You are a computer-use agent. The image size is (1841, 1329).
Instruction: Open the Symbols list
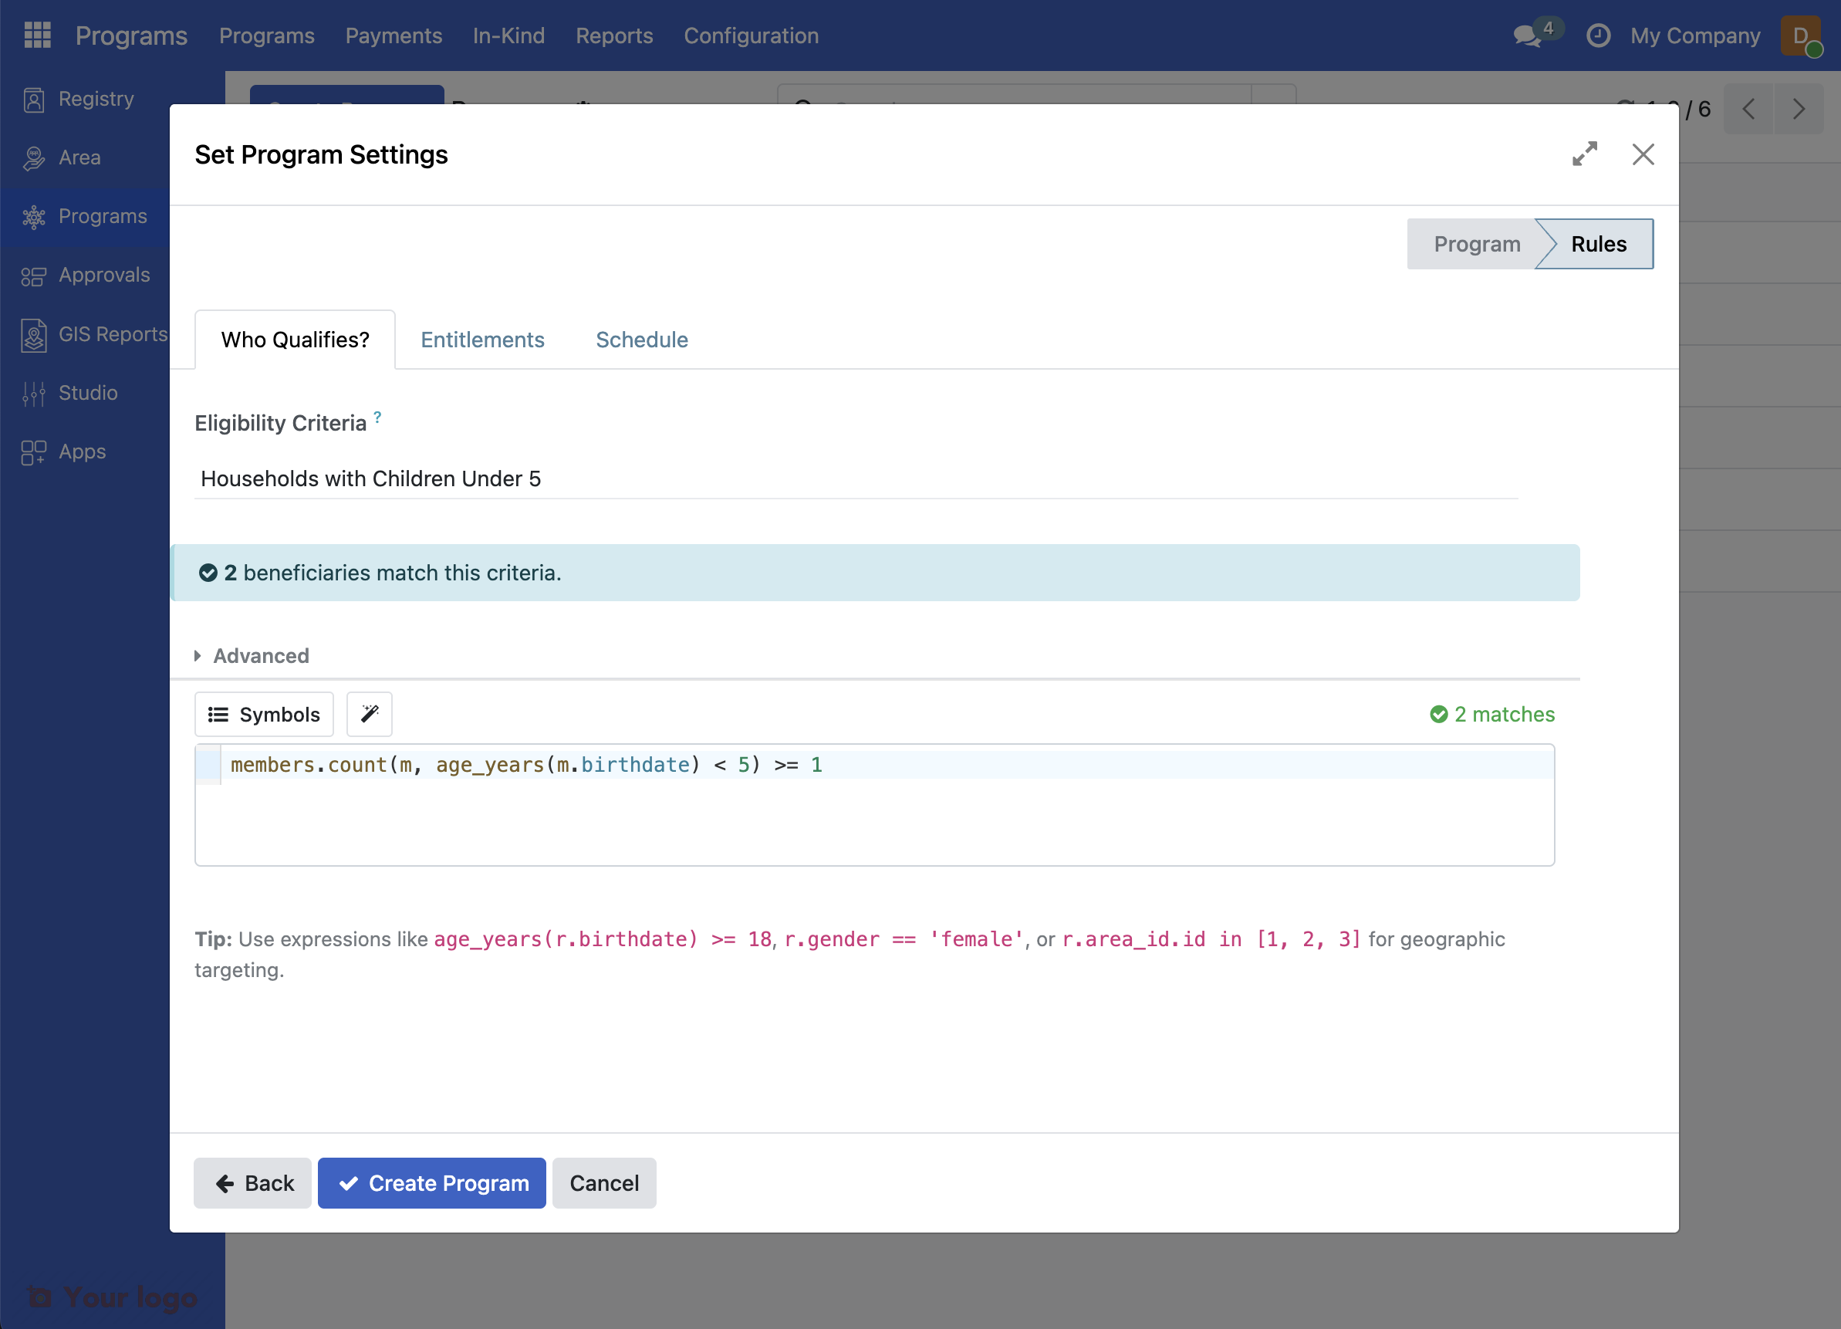click(x=264, y=714)
